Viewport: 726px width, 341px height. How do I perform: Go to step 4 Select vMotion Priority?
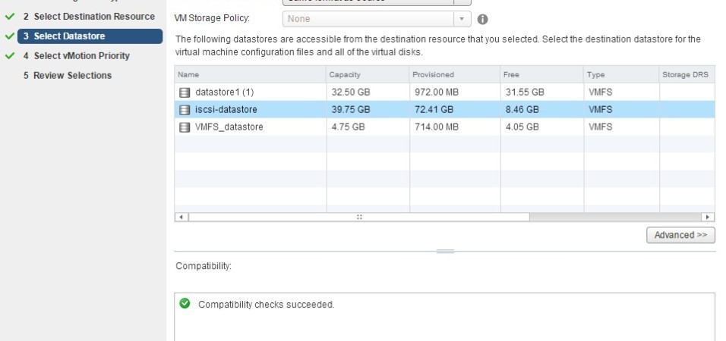[77, 56]
